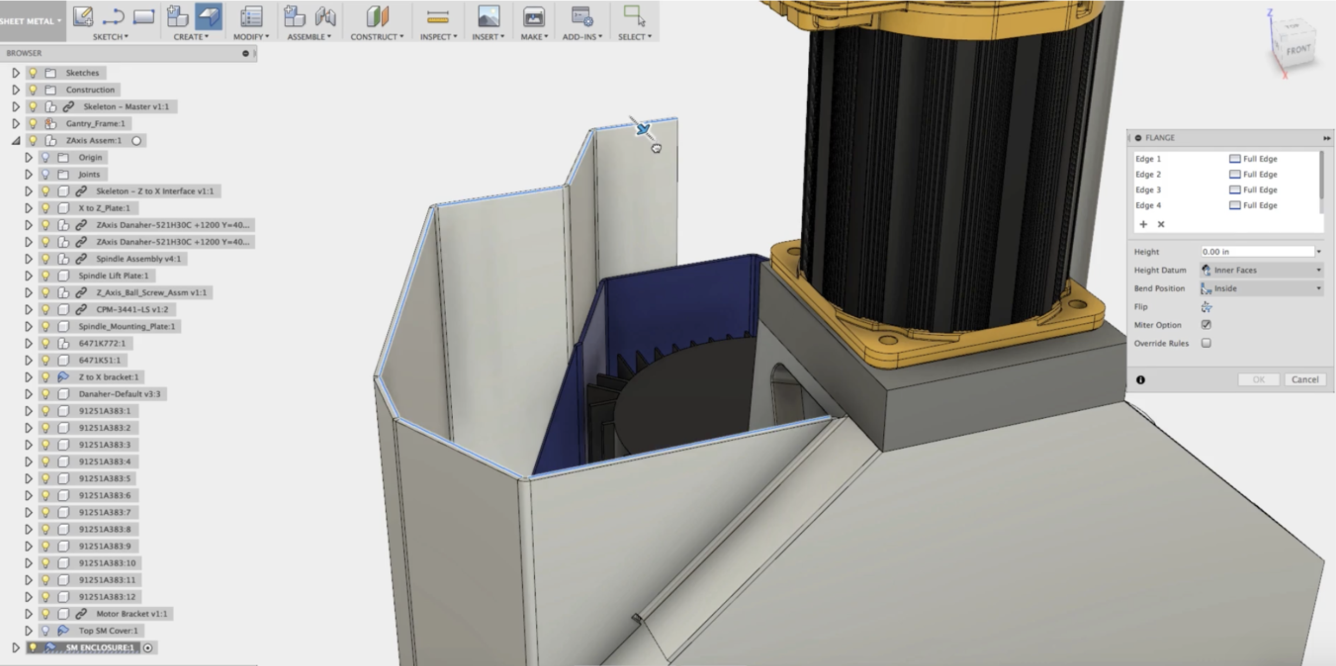Open the SKETCH menu
The height and width of the screenshot is (666, 1336).
click(111, 37)
